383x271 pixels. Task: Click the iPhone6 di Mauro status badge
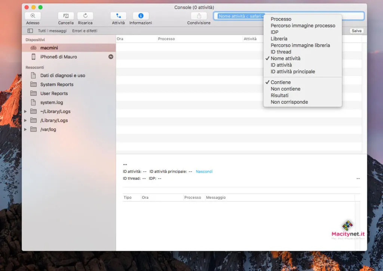pos(111,57)
